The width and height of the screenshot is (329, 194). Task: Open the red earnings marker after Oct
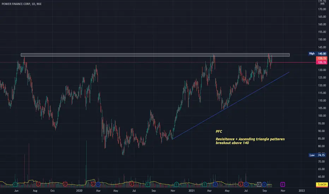point(65,184)
